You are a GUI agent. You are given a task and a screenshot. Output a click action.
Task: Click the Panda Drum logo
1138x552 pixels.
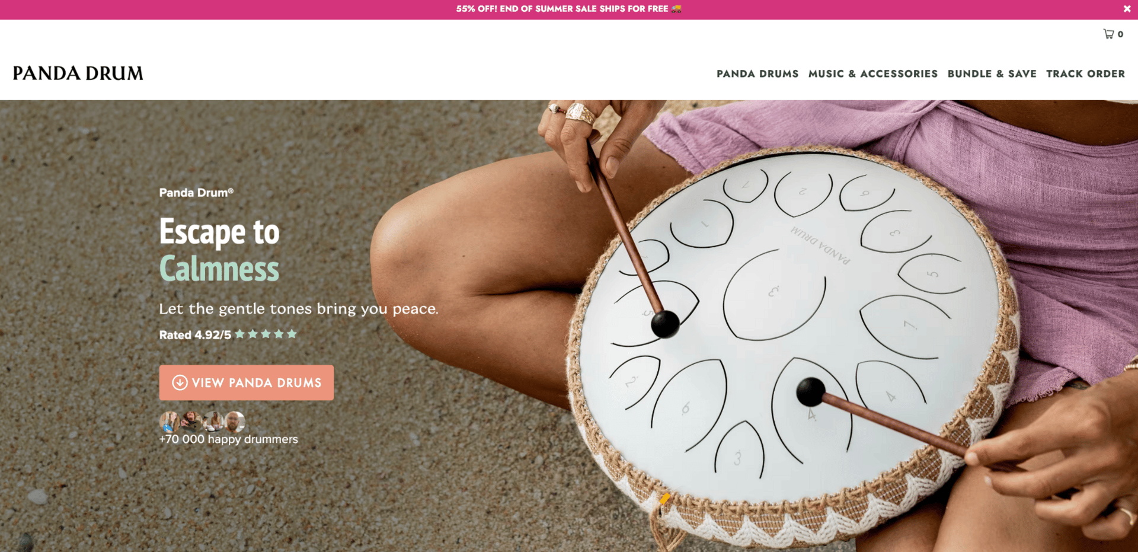click(x=78, y=73)
